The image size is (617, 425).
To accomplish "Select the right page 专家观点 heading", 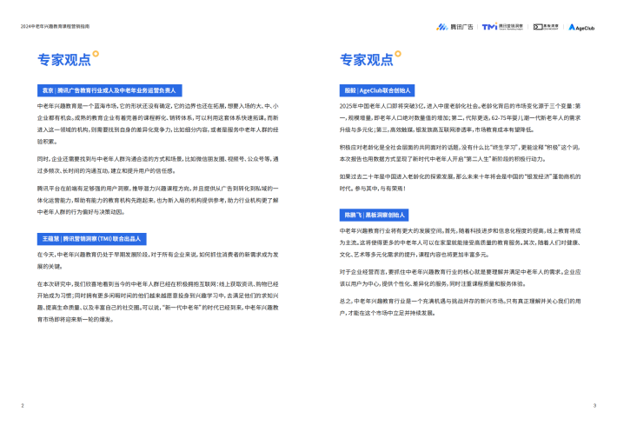I will click(x=366, y=60).
